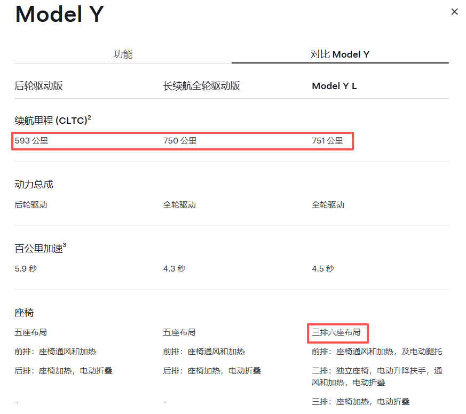Click the 5.9 秒 acceleration value
The height and width of the screenshot is (414, 466).
[26, 269]
